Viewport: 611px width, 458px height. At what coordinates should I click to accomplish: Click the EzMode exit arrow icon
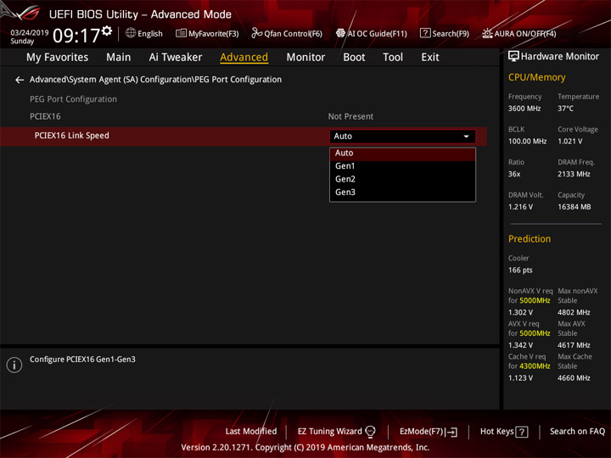click(x=451, y=432)
